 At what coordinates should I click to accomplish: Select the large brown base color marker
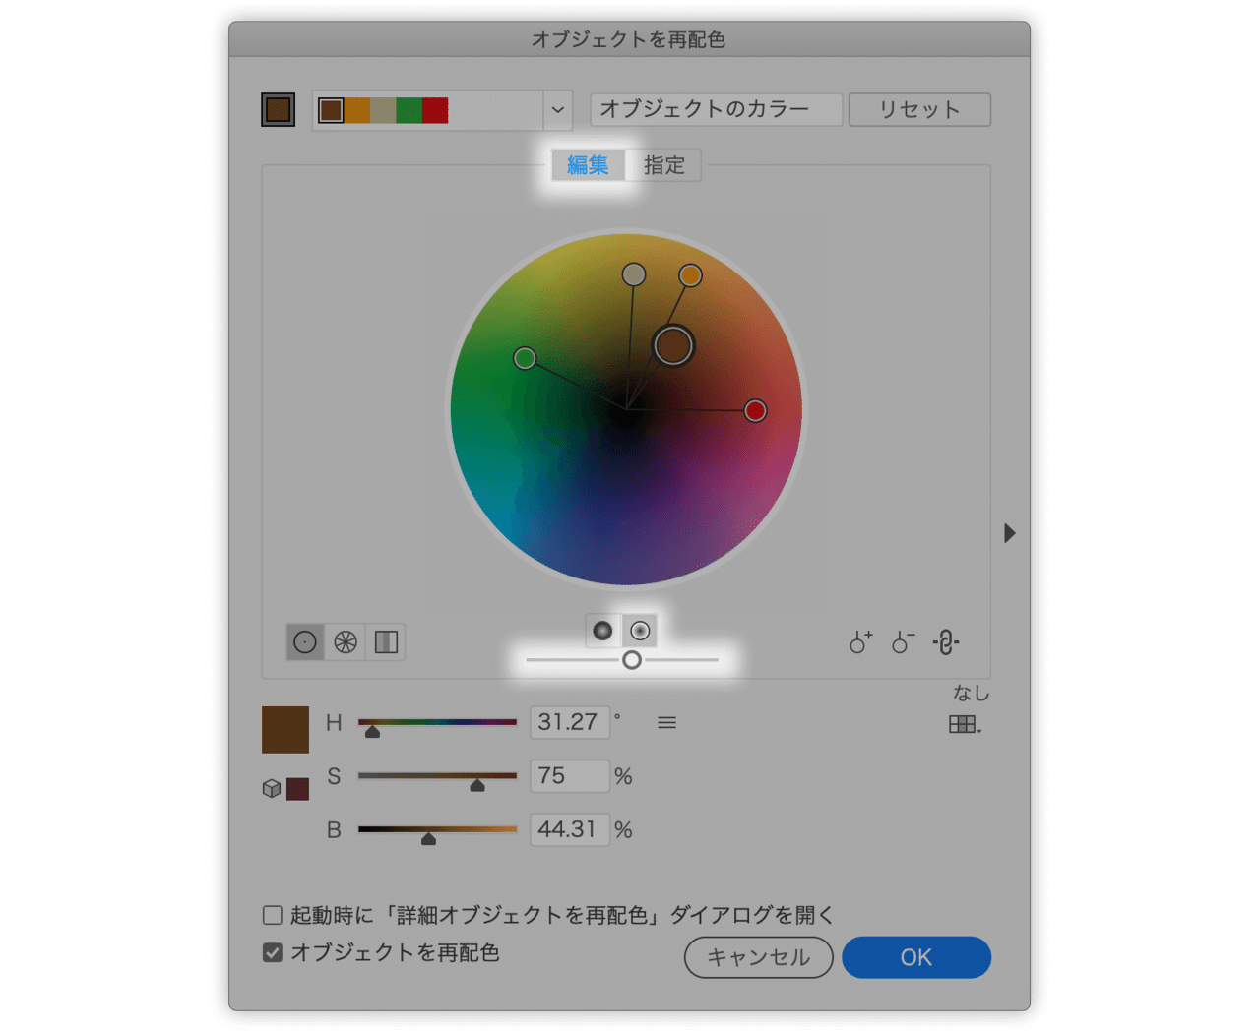coord(673,346)
